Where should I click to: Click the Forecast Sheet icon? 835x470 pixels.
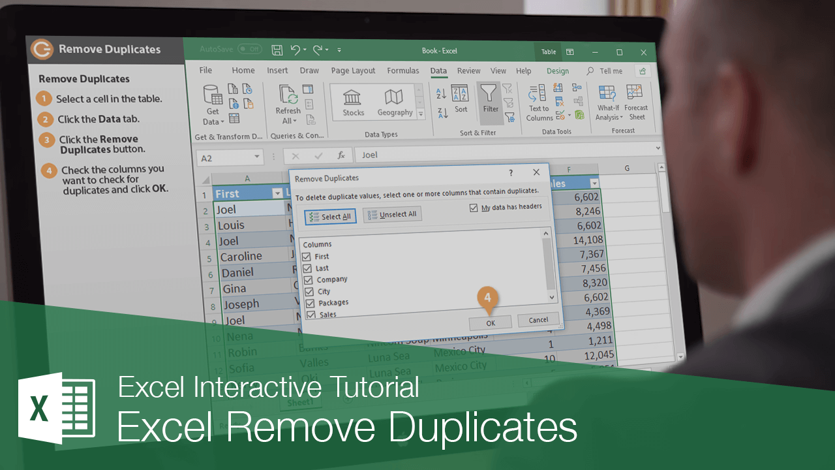(x=636, y=102)
